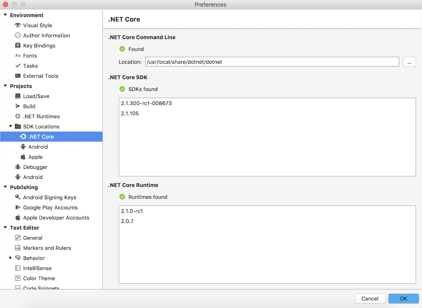Click the browse '...' button for Location
The image size is (422, 308).
click(409, 62)
